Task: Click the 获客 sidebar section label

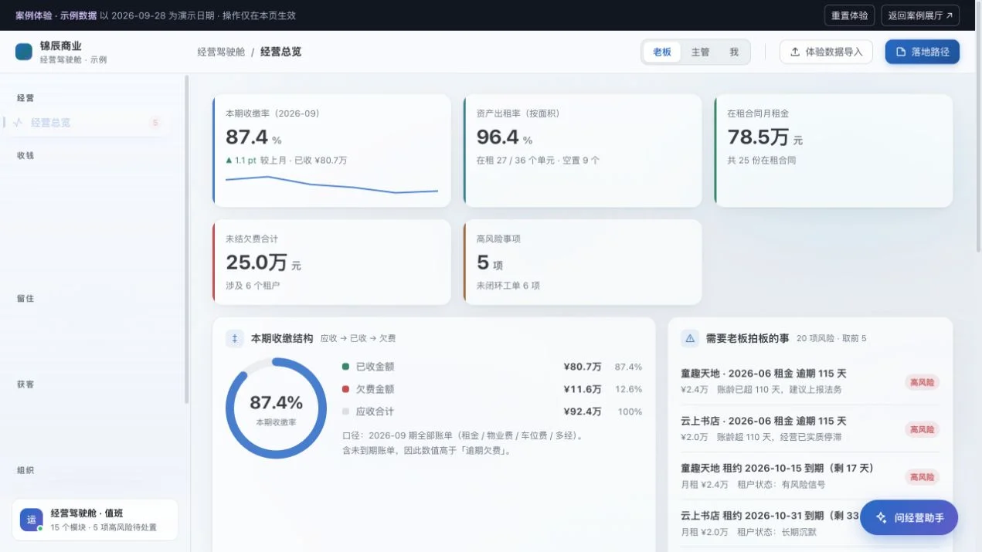Action: tap(25, 384)
